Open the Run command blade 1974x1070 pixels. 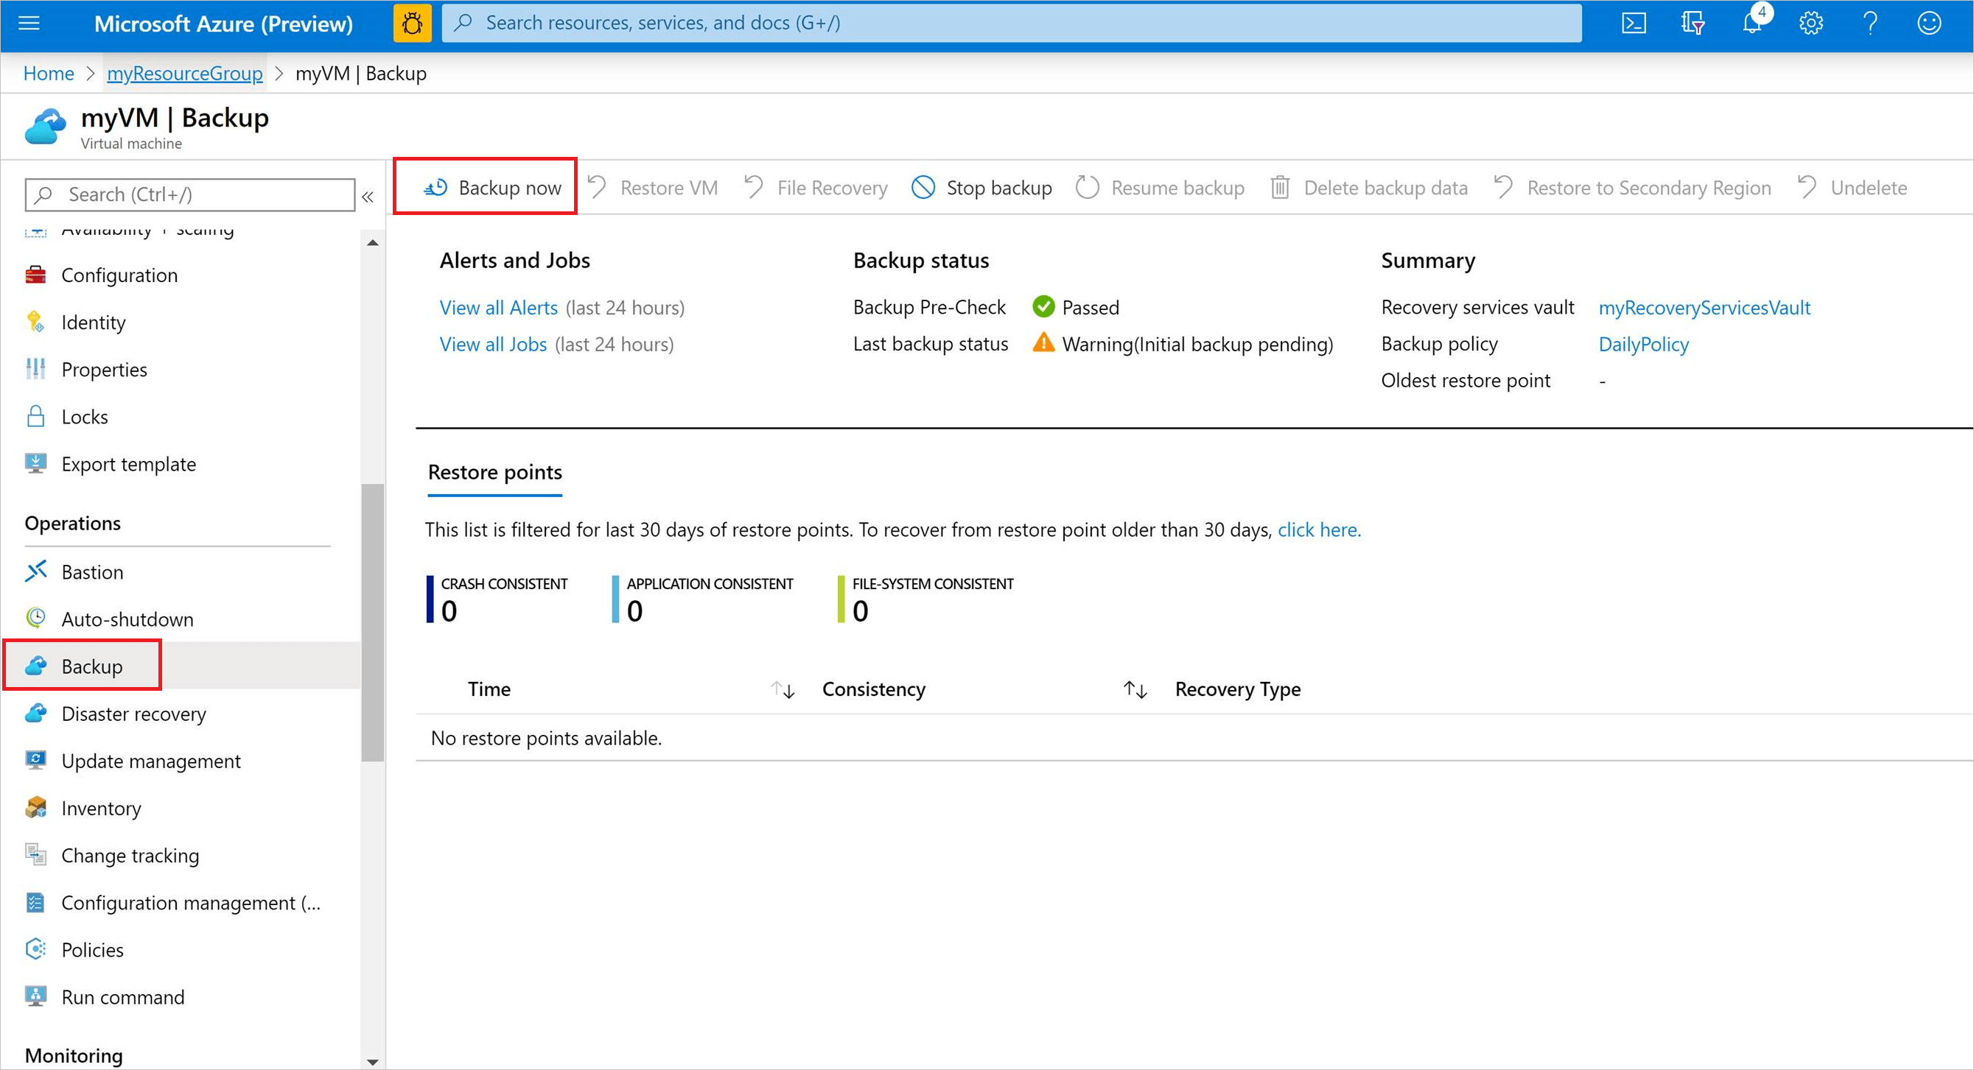122,996
